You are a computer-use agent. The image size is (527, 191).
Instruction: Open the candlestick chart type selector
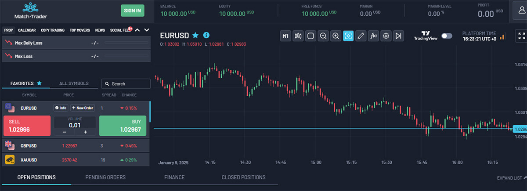point(298,36)
